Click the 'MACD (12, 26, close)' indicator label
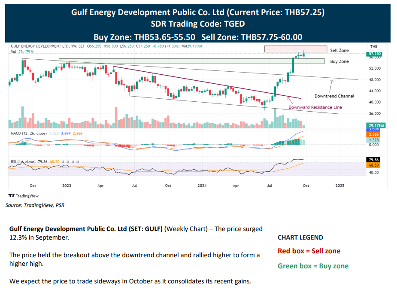Screen dimensions: 397x295 tap(29, 133)
